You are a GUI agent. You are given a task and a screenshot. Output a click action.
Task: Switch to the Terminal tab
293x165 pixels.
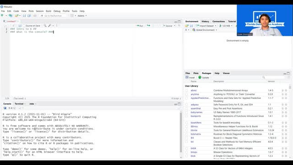[19, 104]
